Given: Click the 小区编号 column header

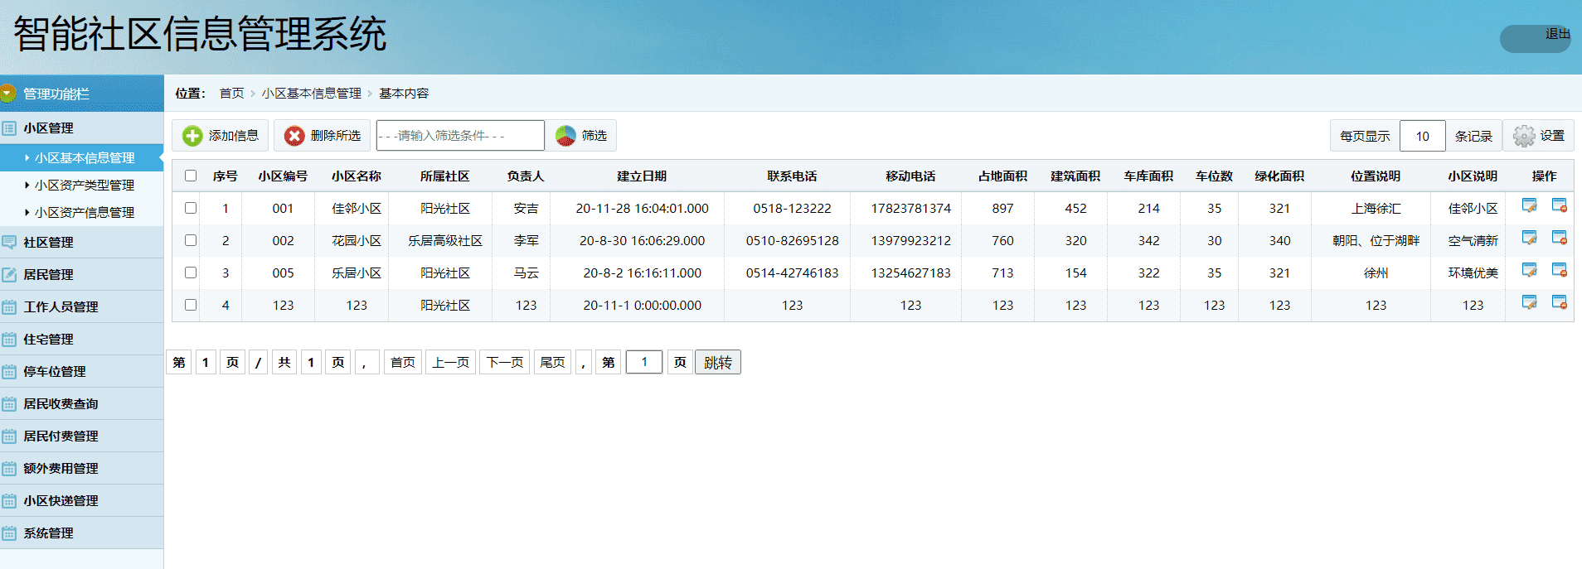Looking at the screenshot, I should point(283,176).
